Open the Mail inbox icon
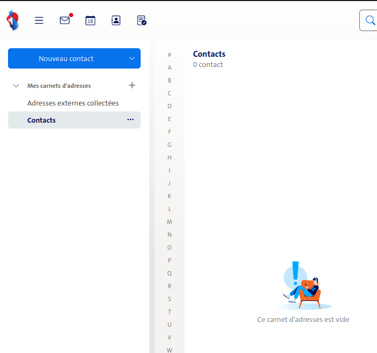This screenshot has height=353, width=377. 65,20
